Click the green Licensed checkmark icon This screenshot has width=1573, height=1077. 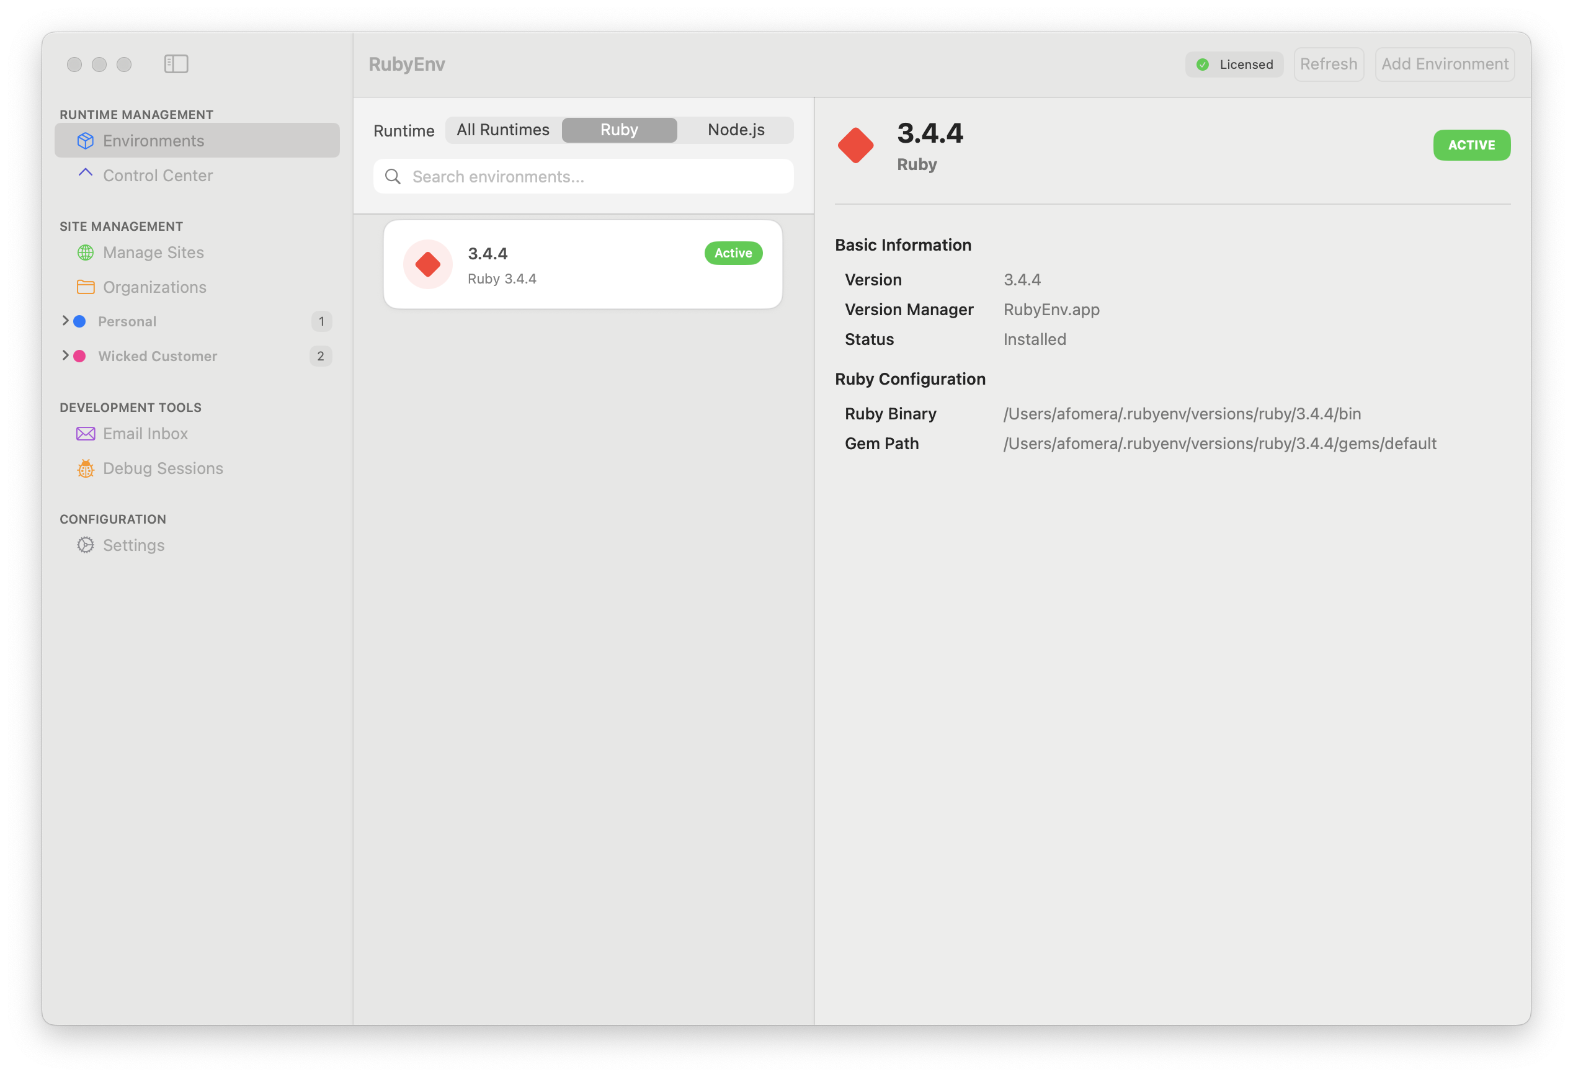(x=1203, y=65)
